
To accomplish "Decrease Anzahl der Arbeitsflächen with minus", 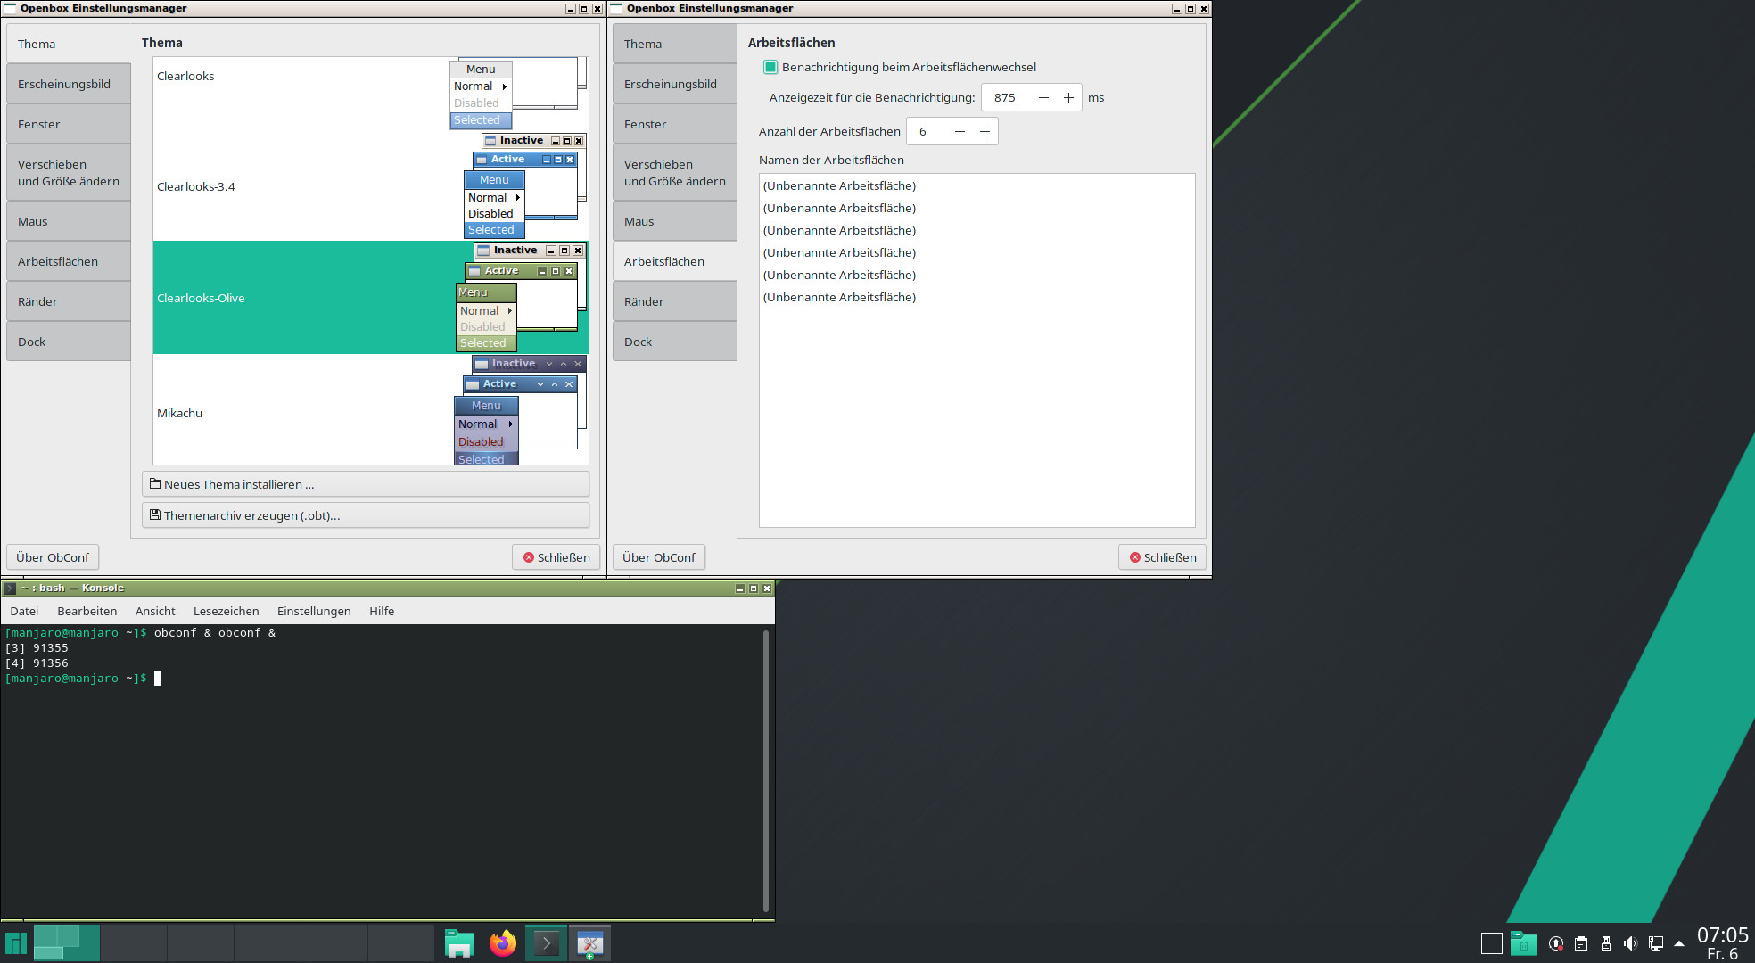I will (x=960, y=131).
